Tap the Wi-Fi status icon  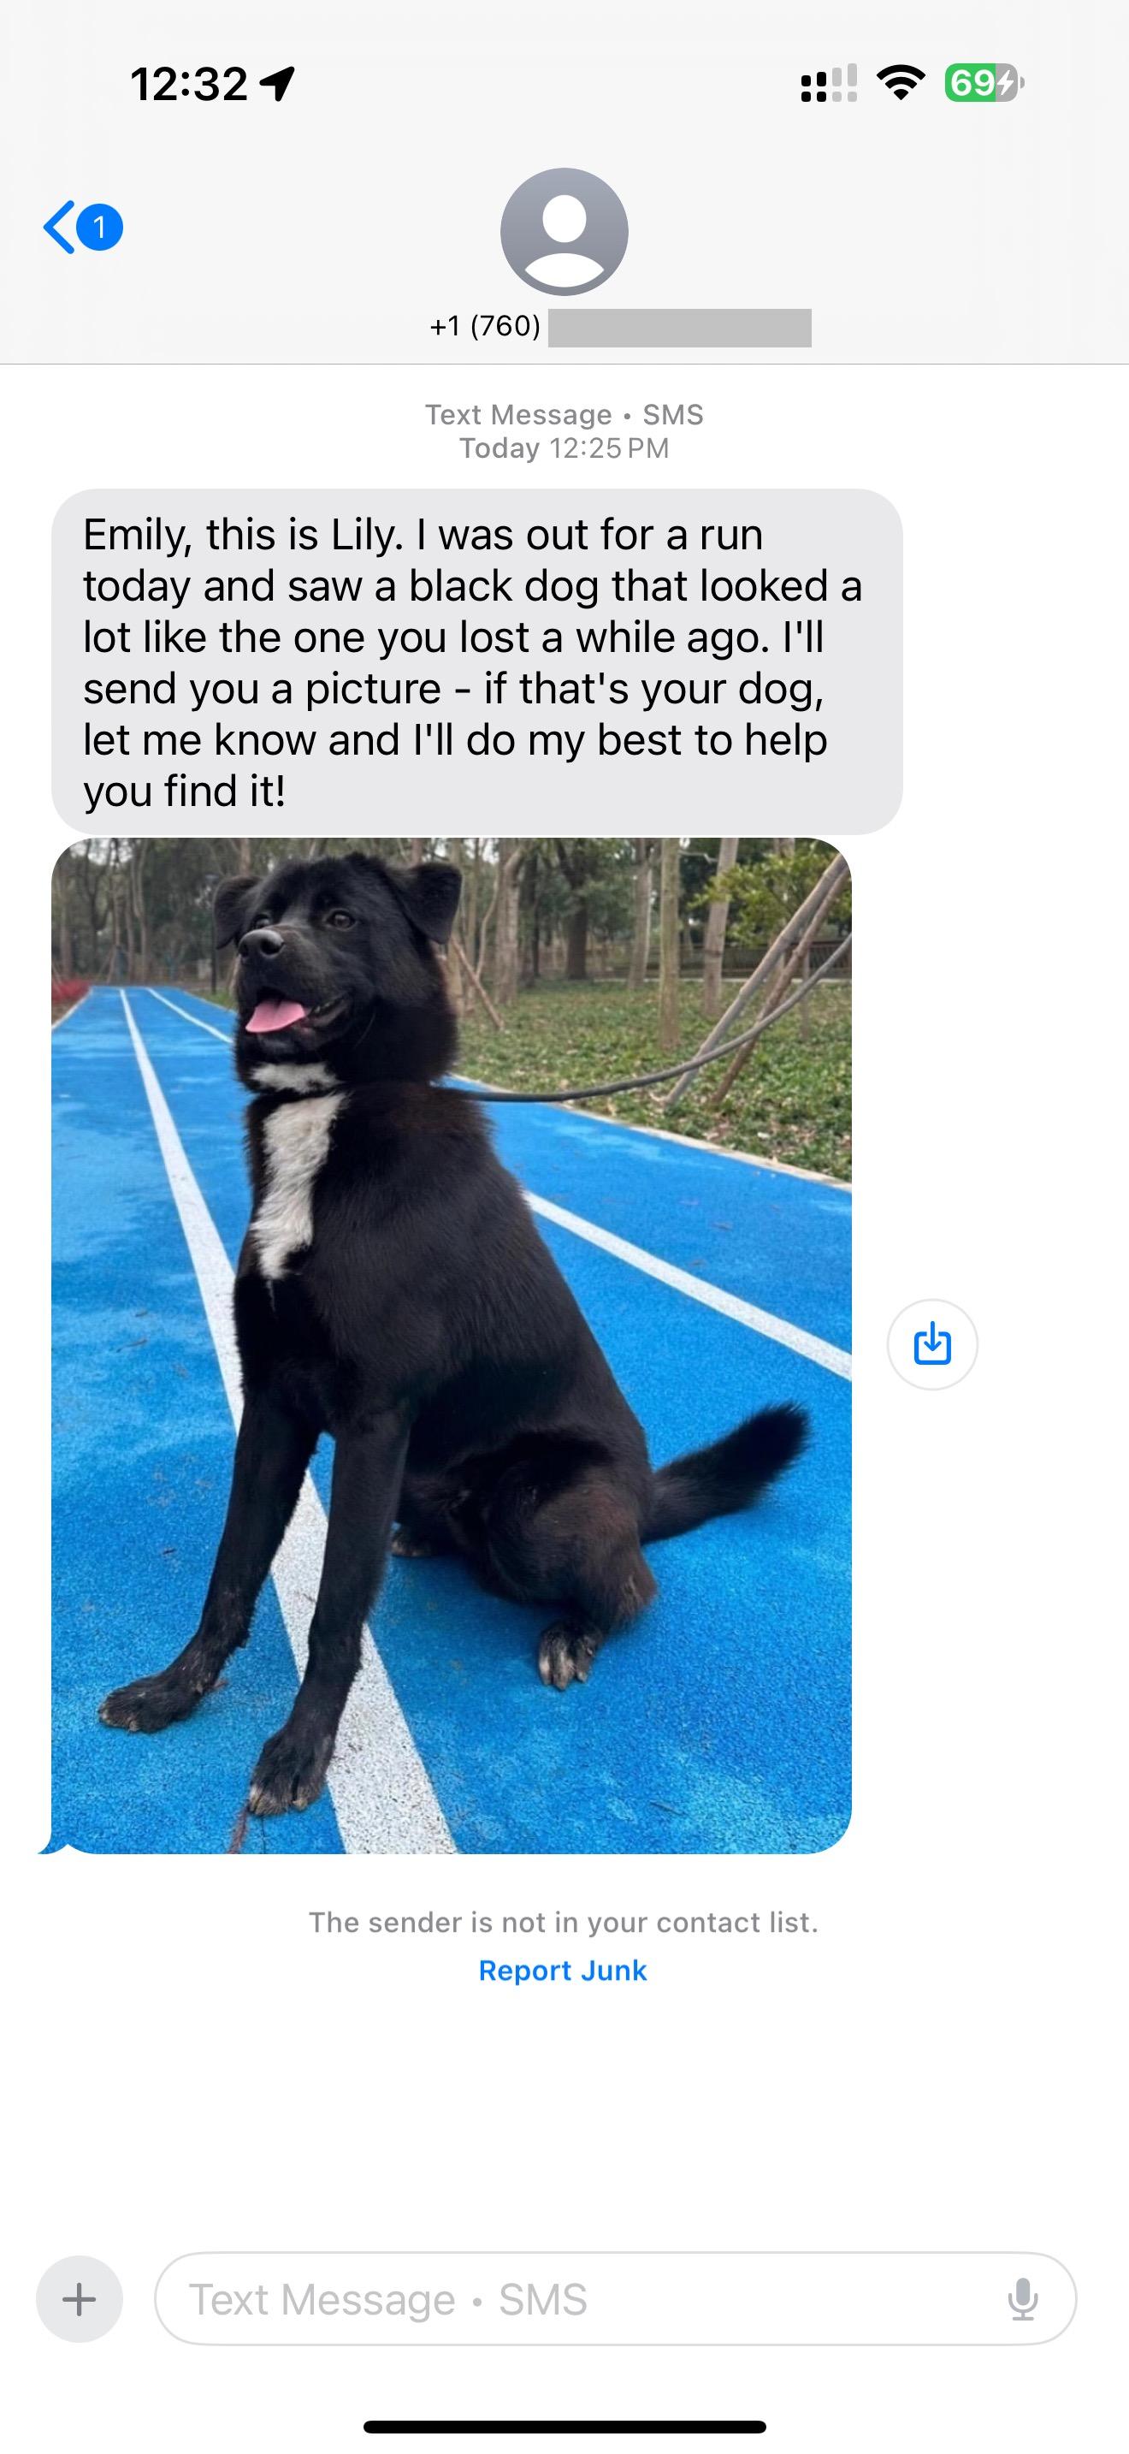[901, 83]
